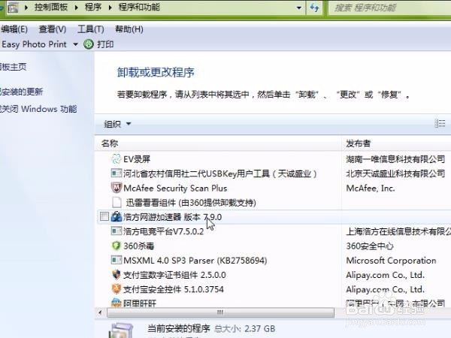
Task: Expand the arrow after 控制面板 breadcrumb
Action: point(76,8)
